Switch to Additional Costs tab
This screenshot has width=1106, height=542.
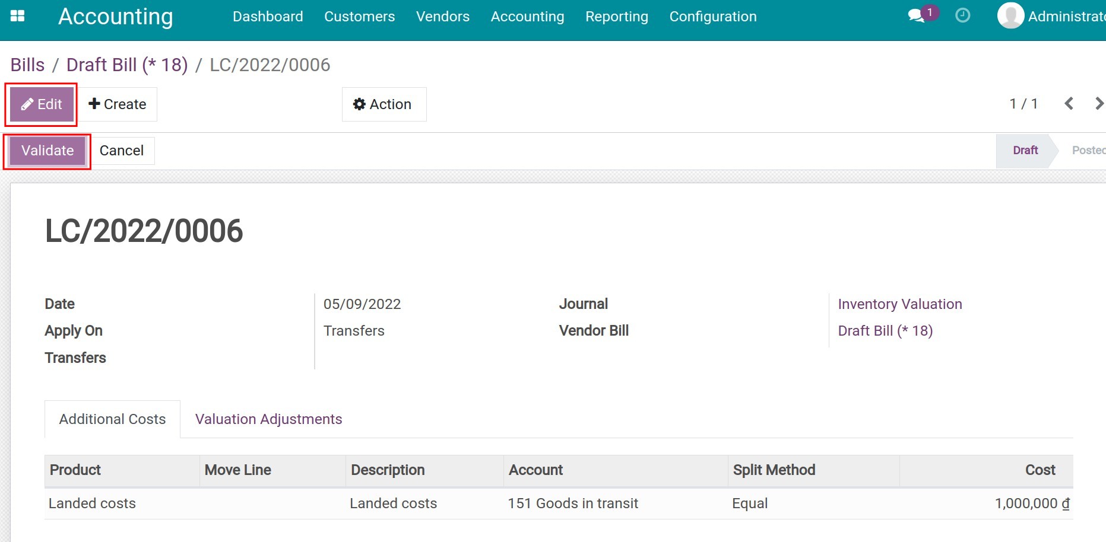coord(112,419)
